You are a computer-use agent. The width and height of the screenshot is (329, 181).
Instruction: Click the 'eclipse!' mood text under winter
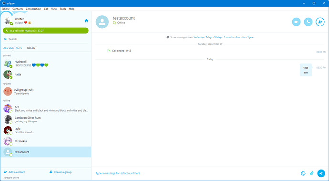coord(19,23)
